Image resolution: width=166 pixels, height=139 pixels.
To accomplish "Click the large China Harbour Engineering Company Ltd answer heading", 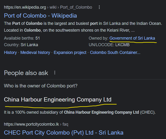I will pos(58,100).
